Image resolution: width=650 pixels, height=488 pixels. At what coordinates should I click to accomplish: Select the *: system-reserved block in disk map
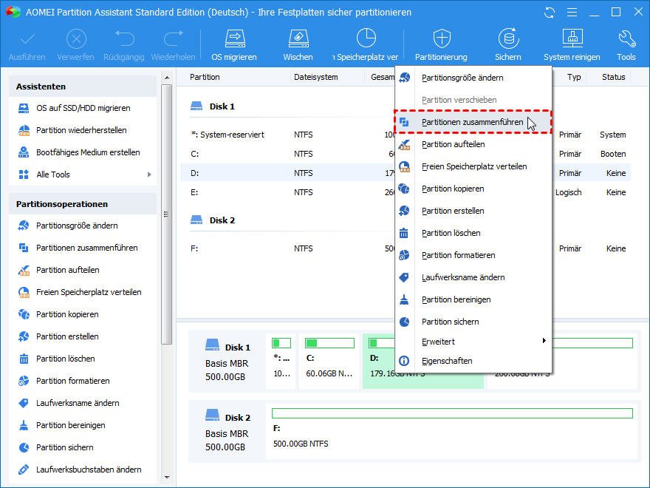point(281,361)
